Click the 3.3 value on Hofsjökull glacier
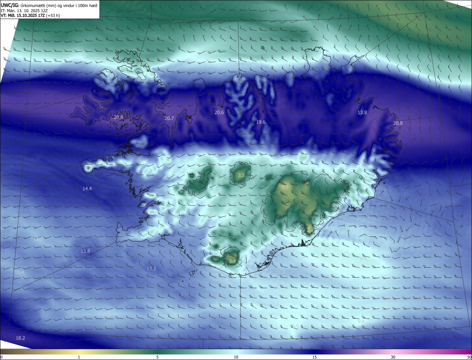The width and height of the screenshot is (472, 360). point(241,175)
